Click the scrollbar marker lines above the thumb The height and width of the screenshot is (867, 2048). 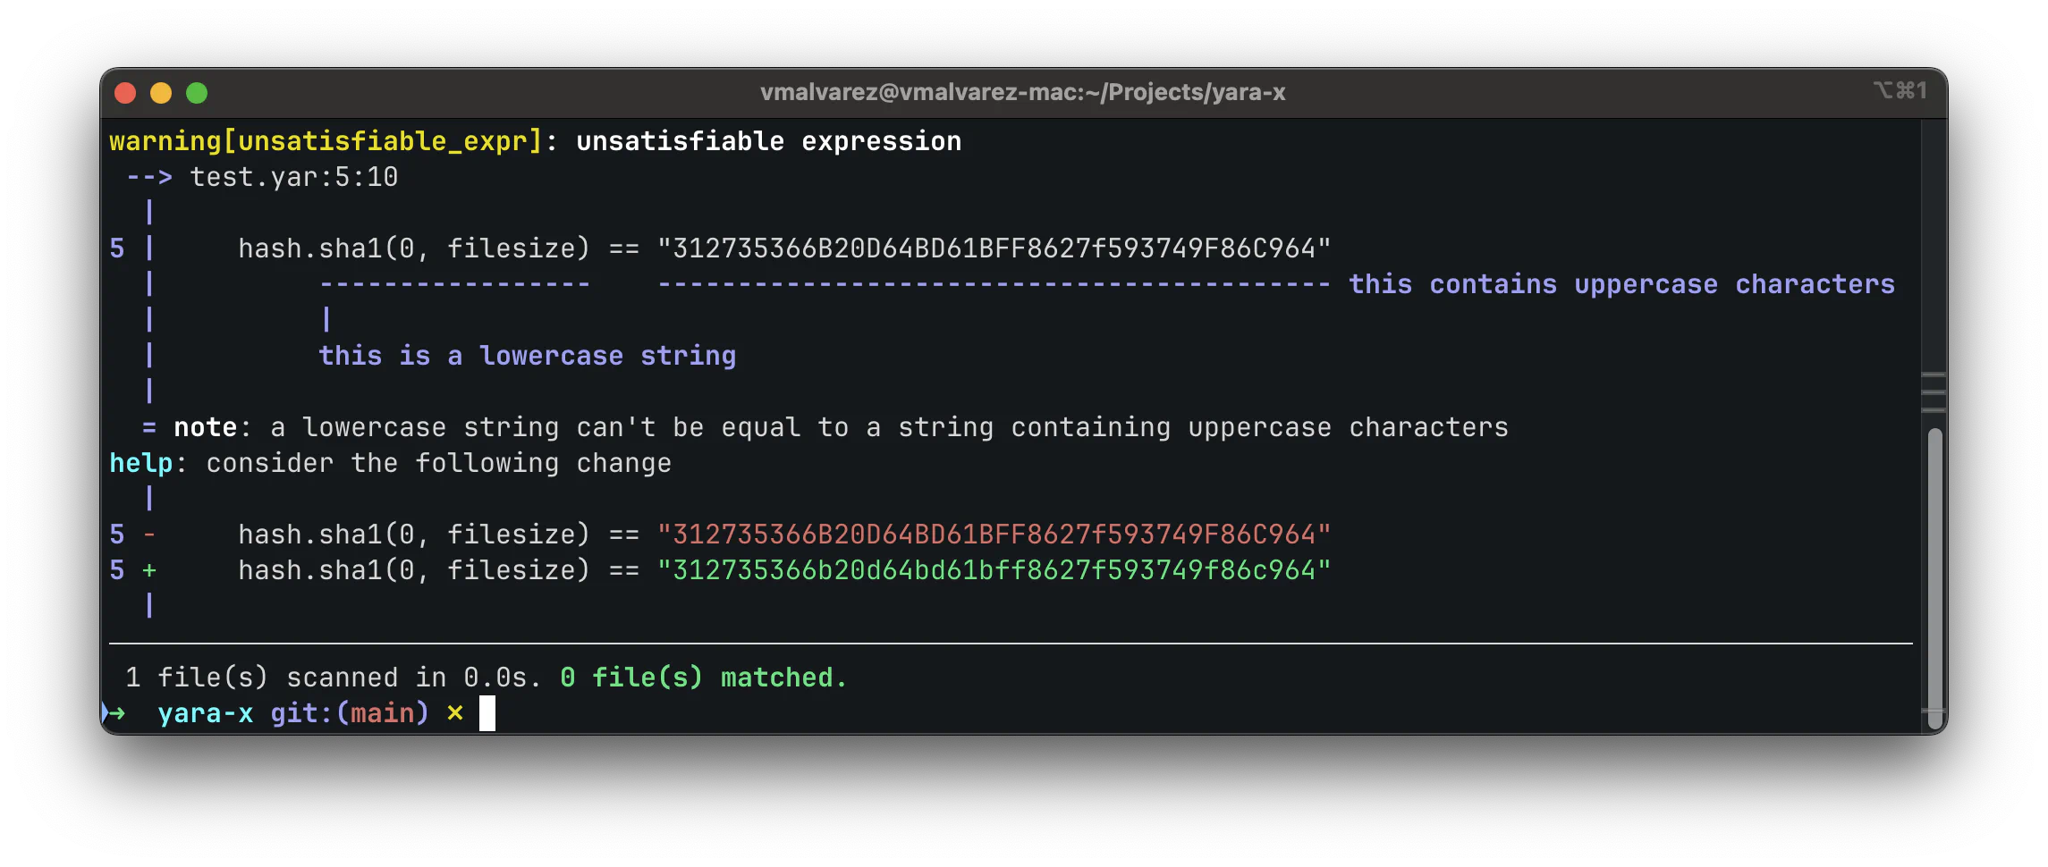click(1934, 391)
